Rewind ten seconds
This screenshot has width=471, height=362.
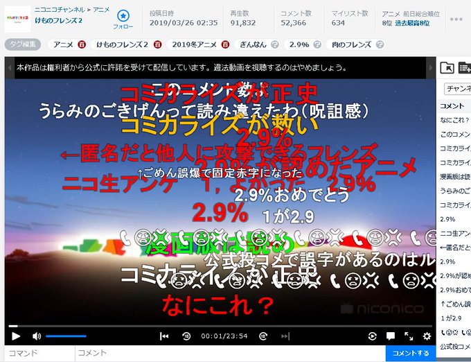click(186, 336)
